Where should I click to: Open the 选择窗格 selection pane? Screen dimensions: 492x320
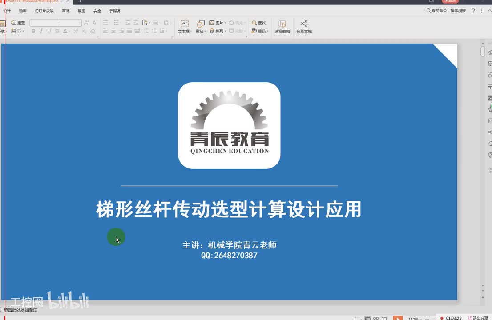282,27
